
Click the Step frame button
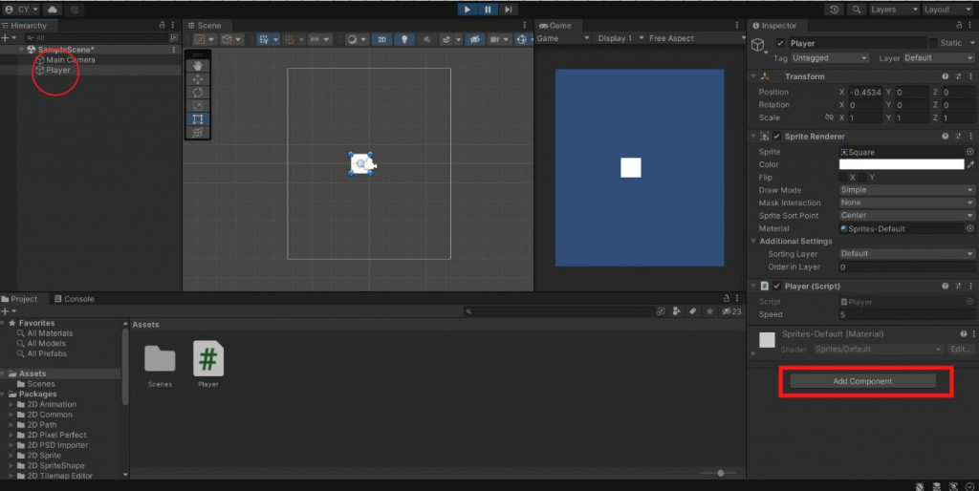pyautogui.click(x=509, y=10)
